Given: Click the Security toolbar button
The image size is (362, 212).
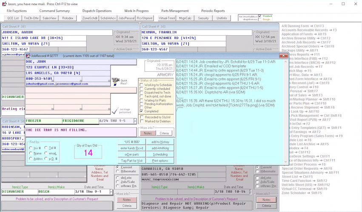Looking at the screenshot, I should tap(203, 18).
